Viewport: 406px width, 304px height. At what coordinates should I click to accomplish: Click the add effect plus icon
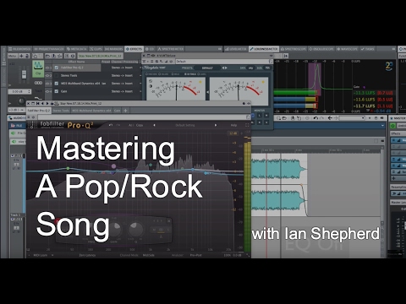[21, 56]
